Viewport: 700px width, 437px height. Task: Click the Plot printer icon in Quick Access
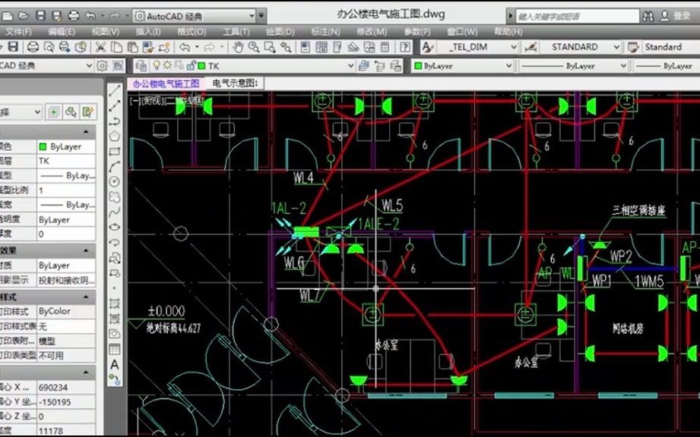tap(73, 16)
